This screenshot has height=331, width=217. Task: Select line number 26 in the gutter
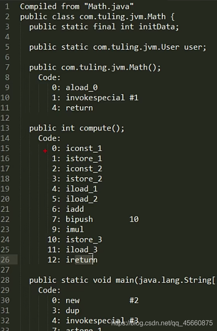point(5,260)
